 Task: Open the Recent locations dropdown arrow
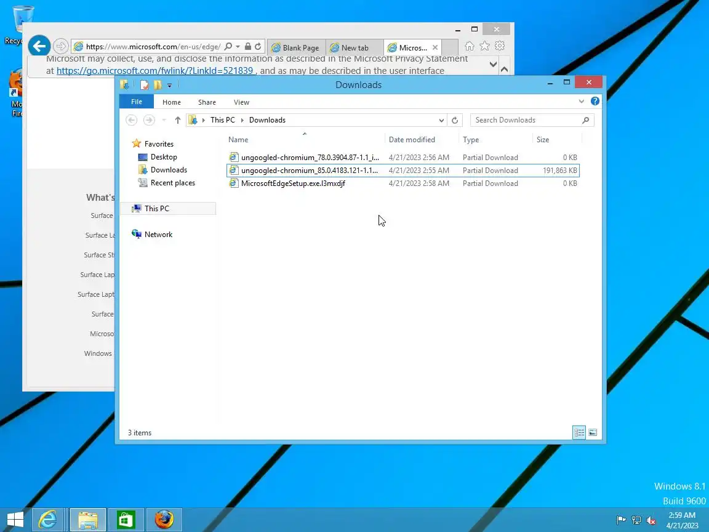pyautogui.click(x=164, y=120)
